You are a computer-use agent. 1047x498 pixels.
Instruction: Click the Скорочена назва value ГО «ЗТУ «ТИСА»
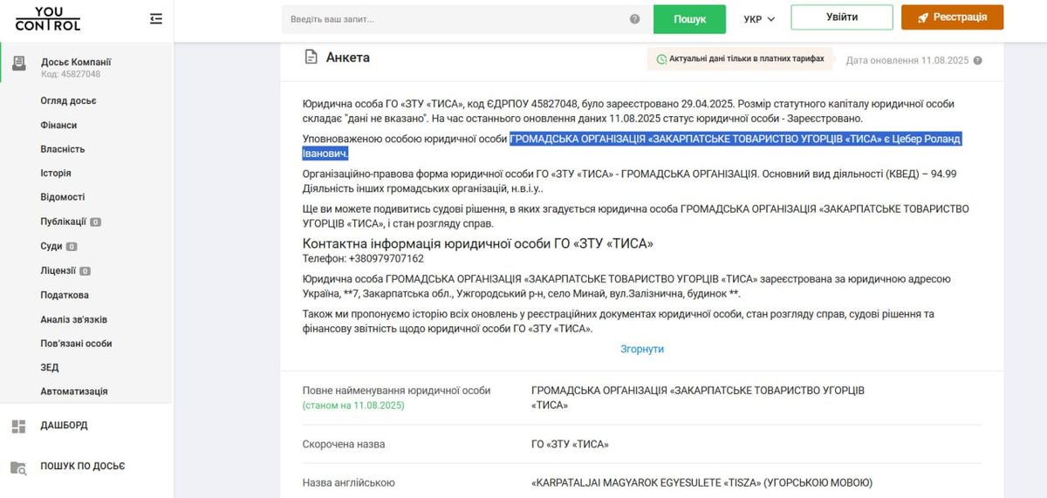tap(570, 445)
